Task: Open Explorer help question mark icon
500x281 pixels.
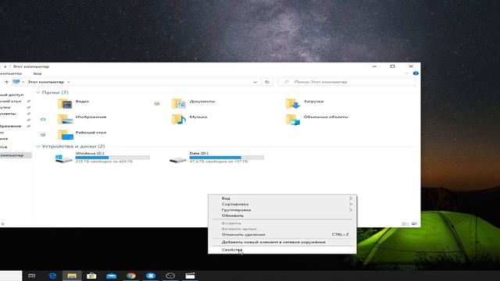Action: pos(416,73)
